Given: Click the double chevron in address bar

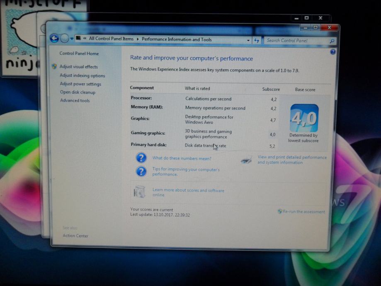Looking at the screenshot, I should pyautogui.click(x=85, y=38).
